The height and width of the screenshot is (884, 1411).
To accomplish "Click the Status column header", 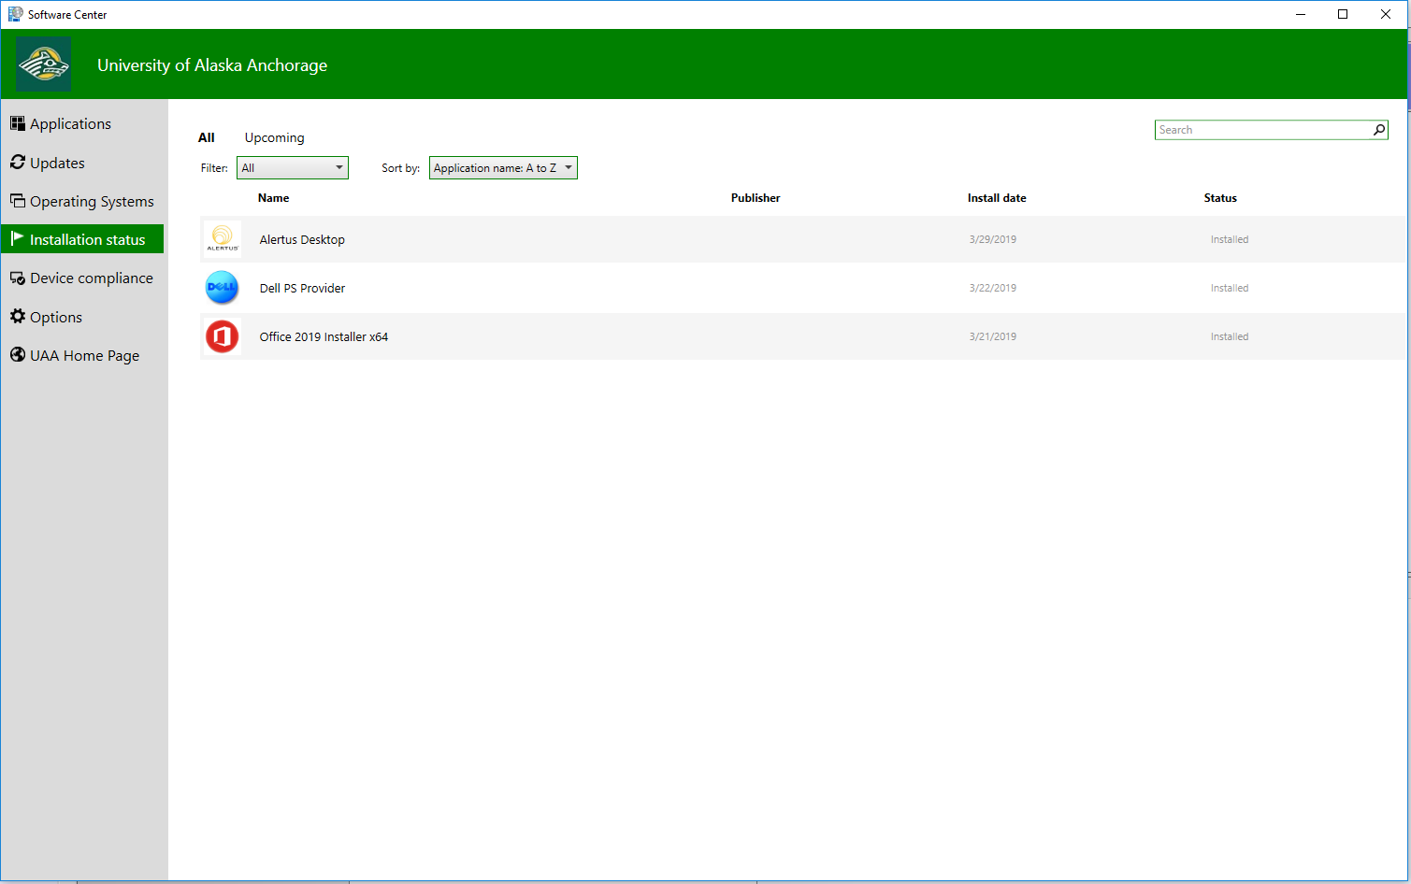I will [1220, 198].
